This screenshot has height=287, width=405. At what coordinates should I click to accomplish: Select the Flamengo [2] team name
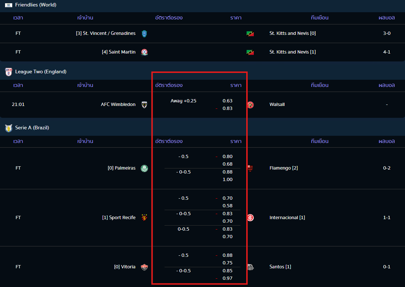(284, 168)
